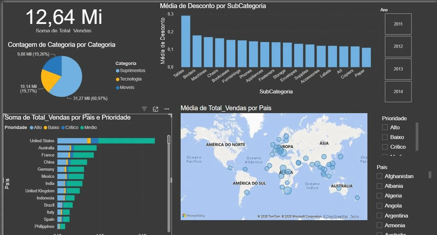Select Tecnologia in the Categoria legend
Screen dimensions: 437x235
pos(129,79)
